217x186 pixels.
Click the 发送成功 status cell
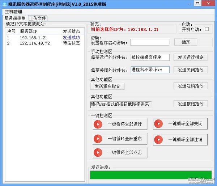pos(71,38)
